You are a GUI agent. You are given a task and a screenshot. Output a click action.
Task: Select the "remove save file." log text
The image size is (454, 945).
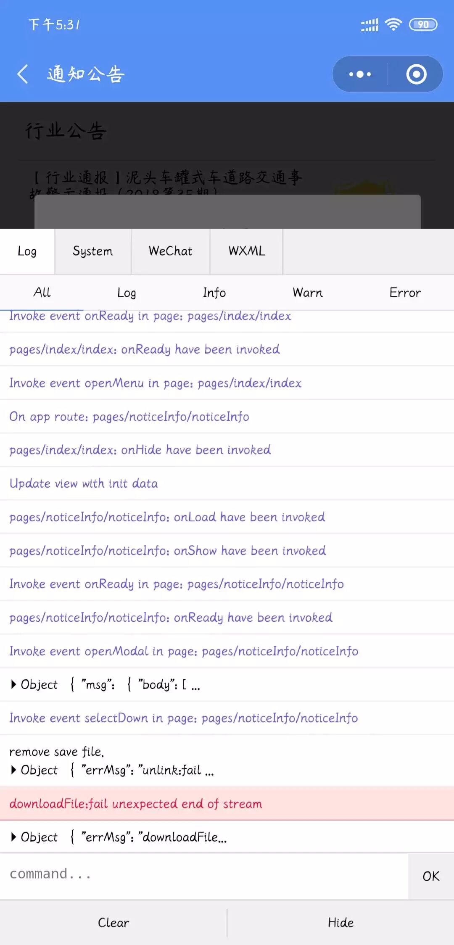(x=57, y=752)
